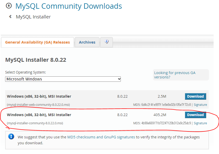Select filename mysql-installer-web-community-8.0.22.0.msi text
The width and height of the screenshot is (219, 154).
[x=38, y=105]
